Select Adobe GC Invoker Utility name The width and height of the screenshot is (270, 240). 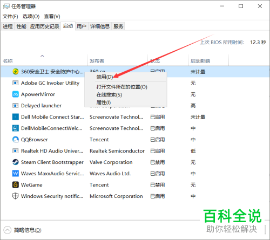coord(50,83)
